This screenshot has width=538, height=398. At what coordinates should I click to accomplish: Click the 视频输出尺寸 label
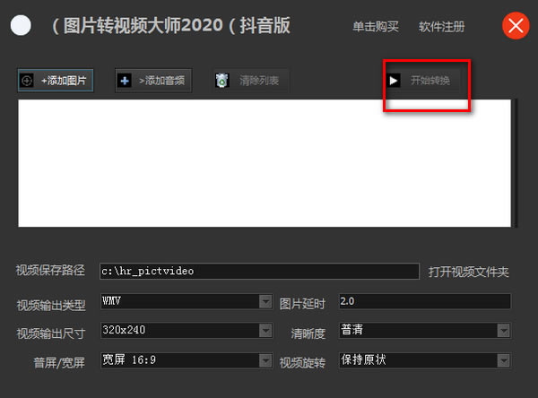[51, 333]
